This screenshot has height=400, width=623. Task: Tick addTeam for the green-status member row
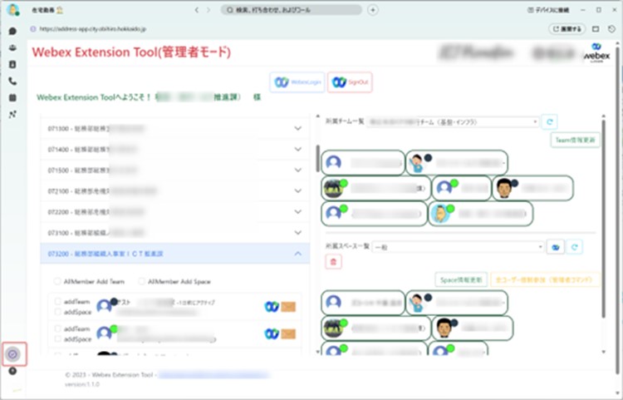click(x=57, y=328)
